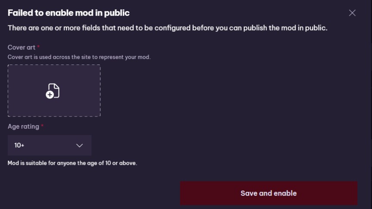
Task: Click the left edge of Save and enable
Action: coord(184,193)
